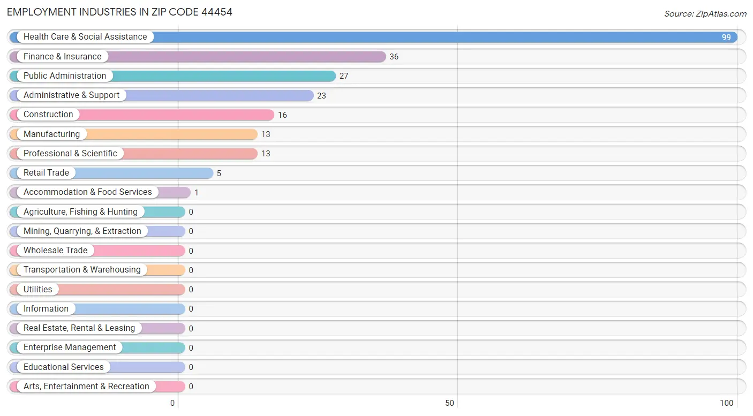
Task: Select the Retail Trade label
Action: tap(46, 172)
